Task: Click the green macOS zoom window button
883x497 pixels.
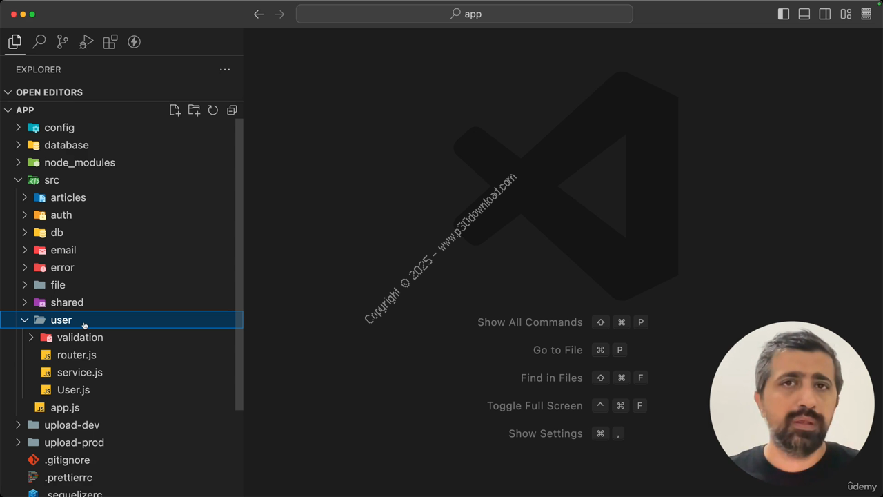Action: tap(32, 14)
